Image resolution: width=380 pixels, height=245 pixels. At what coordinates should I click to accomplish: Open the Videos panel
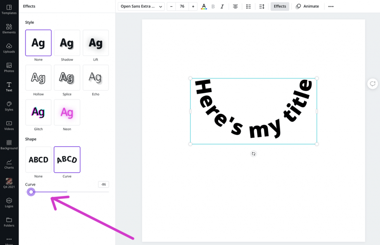tap(9, 126)
